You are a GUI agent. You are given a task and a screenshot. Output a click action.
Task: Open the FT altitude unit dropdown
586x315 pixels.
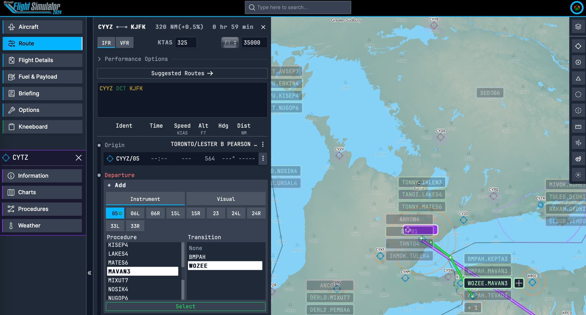(230, 43)
